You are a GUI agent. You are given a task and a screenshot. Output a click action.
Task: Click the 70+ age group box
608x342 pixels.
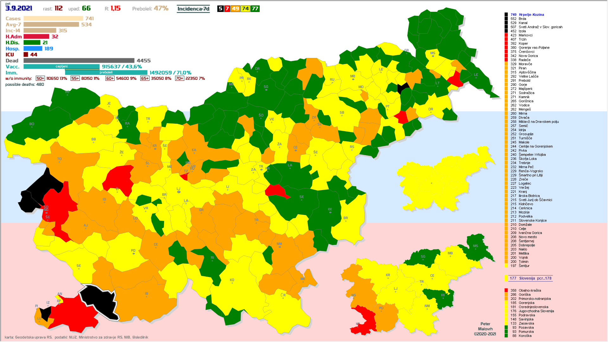point(179,79)
